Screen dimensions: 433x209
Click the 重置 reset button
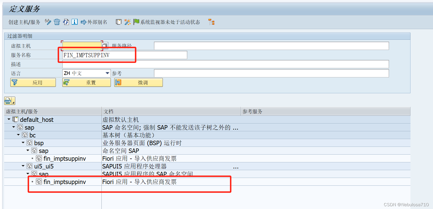click(x=86, y=82)
